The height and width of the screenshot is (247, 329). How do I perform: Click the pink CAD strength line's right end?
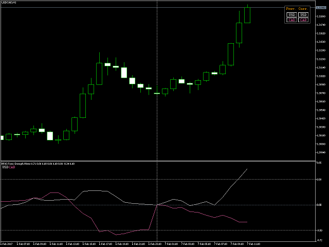click(247, 222)
